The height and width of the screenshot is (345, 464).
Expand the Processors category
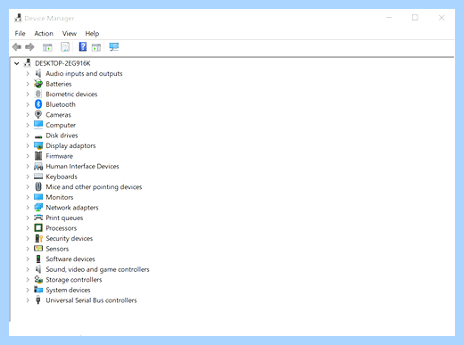click(x=28, y=228)
